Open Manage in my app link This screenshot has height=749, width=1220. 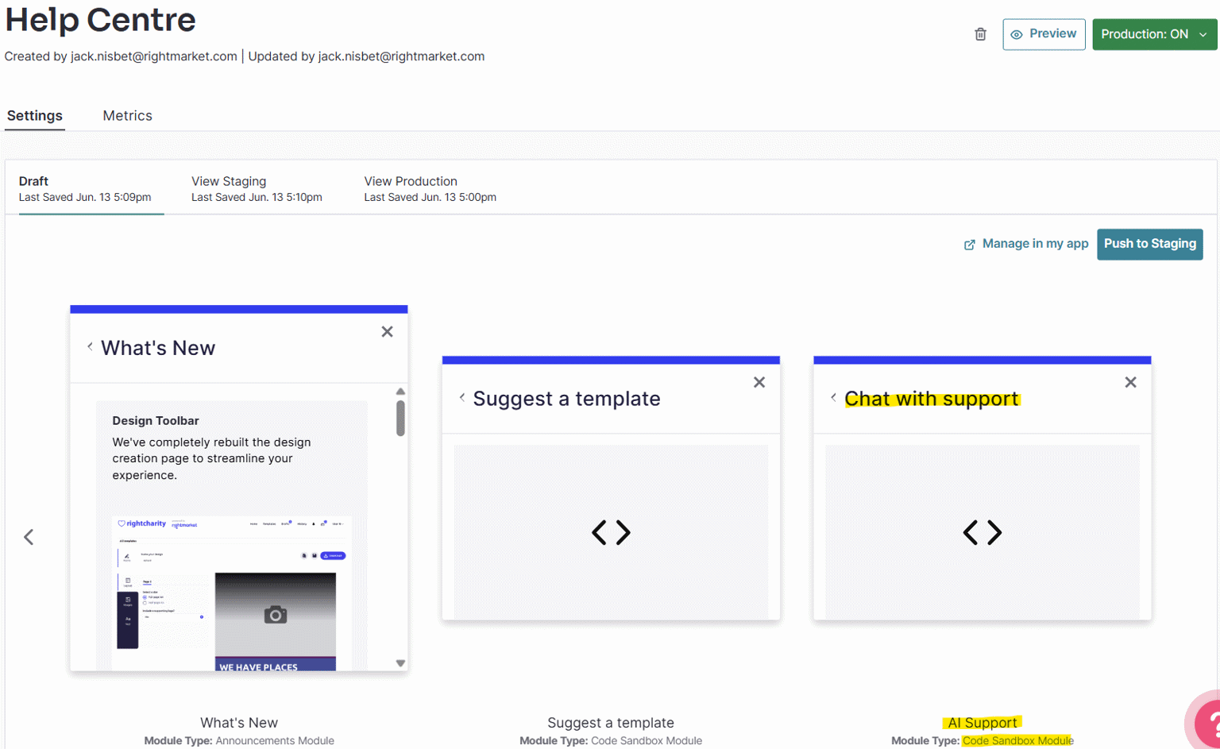tap(1026, 244)
